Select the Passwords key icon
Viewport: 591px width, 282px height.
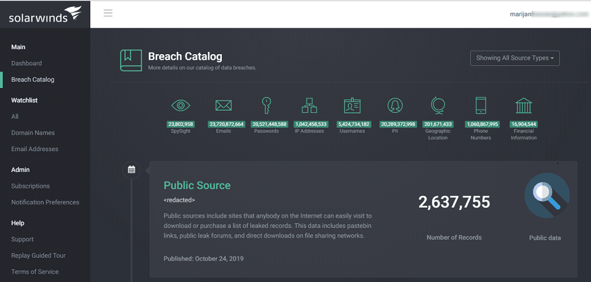pyautogui.click(x=266, y=105)
